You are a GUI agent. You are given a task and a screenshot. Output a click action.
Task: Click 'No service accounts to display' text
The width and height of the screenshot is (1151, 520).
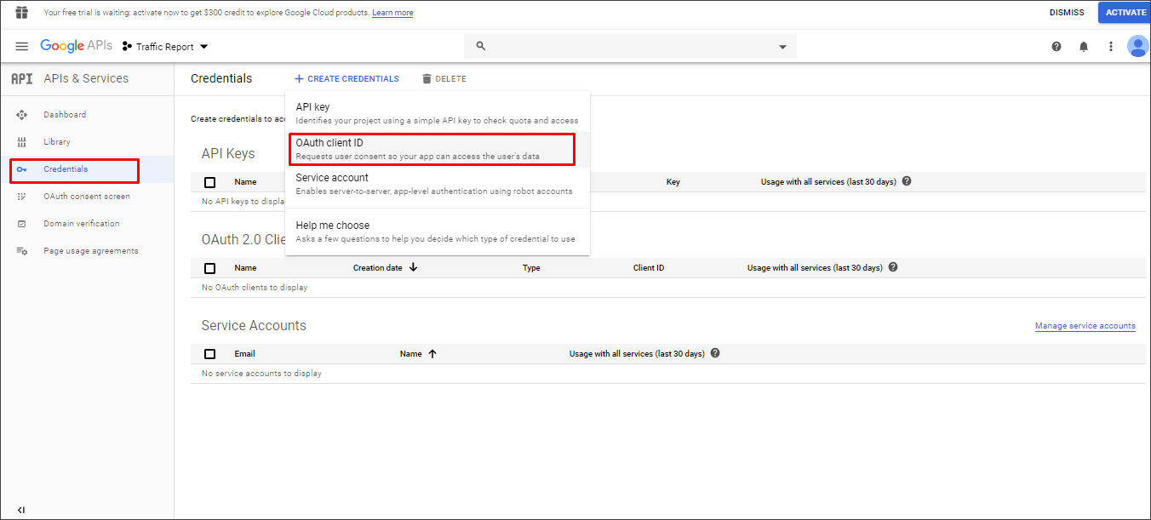[x=261, y=374]
